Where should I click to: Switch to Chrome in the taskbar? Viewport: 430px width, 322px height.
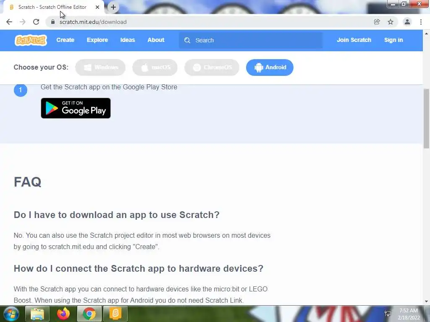click(89, 314)
